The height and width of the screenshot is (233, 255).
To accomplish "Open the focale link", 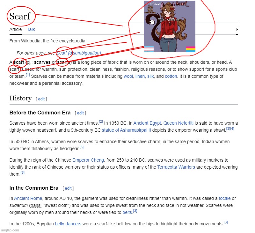I will (224, 198).
